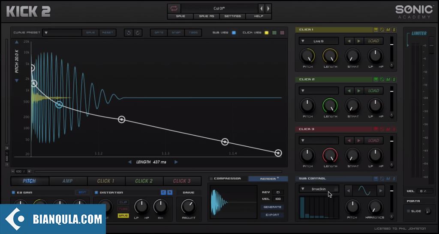Click Click 2 volume slider
Image resolution: width=439 pixels, height=234 pixels.
[392, 99]
